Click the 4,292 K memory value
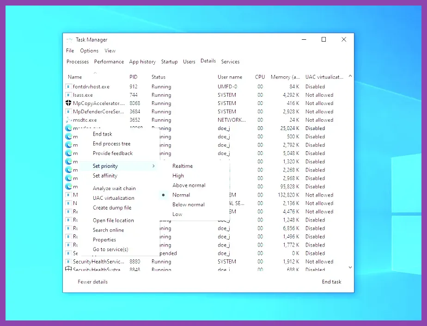 pos(291,95)
